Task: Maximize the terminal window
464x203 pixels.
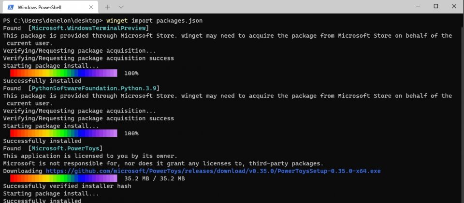Action: click(x=436, y=6)
